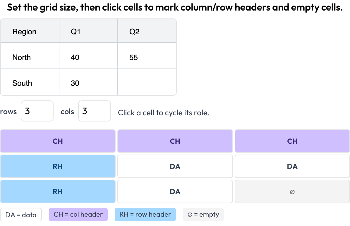This screenshot has width=350, height=226.
Task: Click the Region header cell in table
Action: coord(30,31)
